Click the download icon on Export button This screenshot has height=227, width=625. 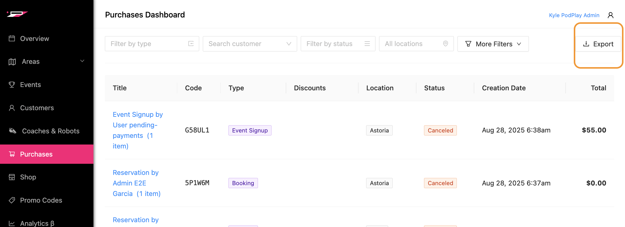click(586, 44)
